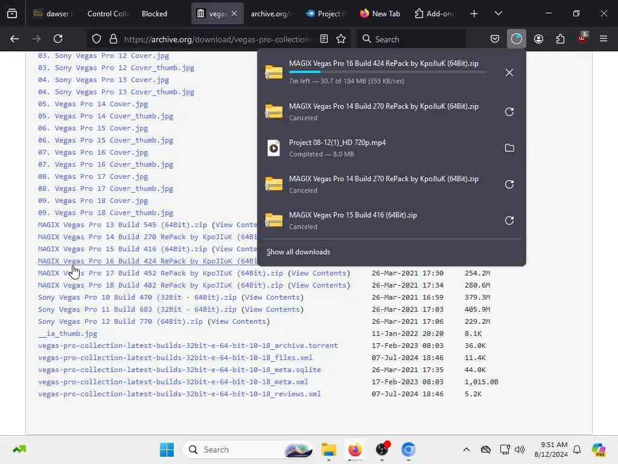Download the _archive.torrent file
The height and width of the screenshot is (464, 618).
point(188,345)
